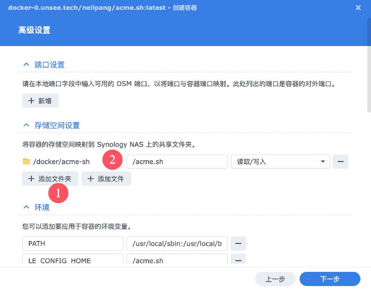Collapse the 存储空间设置 section
The height and width of the screenshot is (290, 371).
tap(26, 125)
